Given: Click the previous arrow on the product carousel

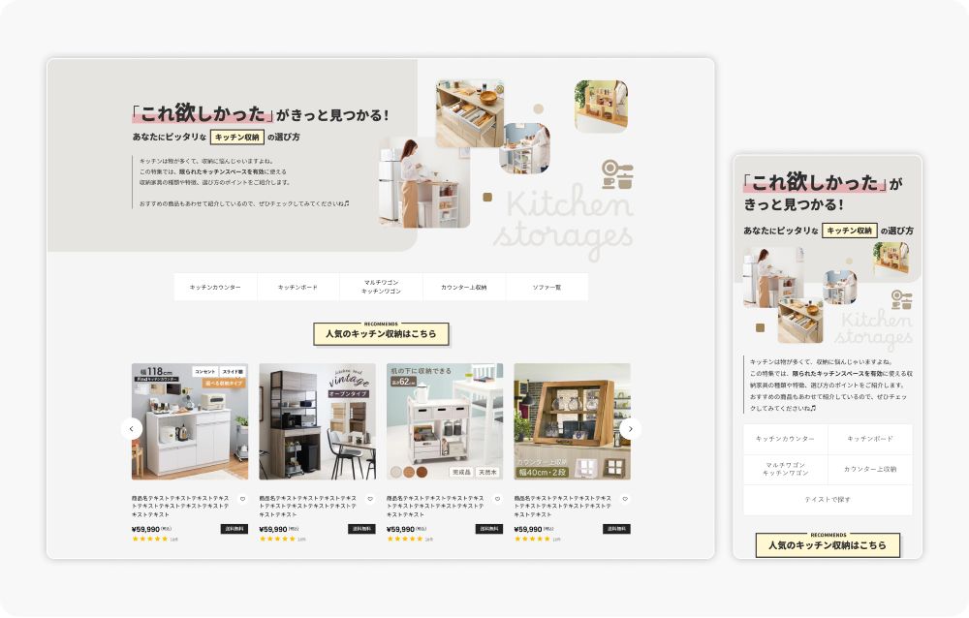Looking at the screenshot, I should point(132,428).
